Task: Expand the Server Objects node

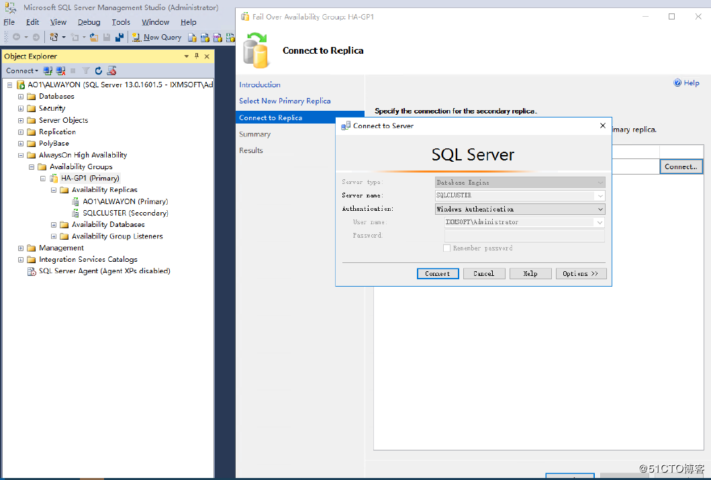Action: [20, 121]
